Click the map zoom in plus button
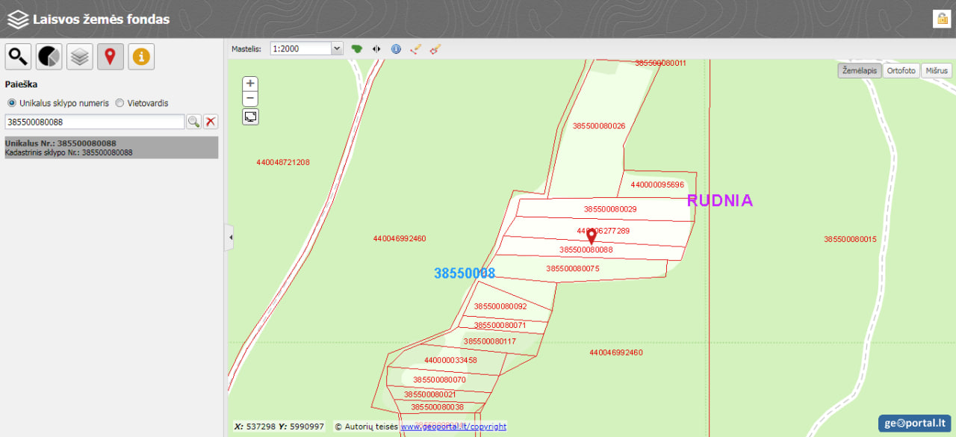 pos(251,84)
